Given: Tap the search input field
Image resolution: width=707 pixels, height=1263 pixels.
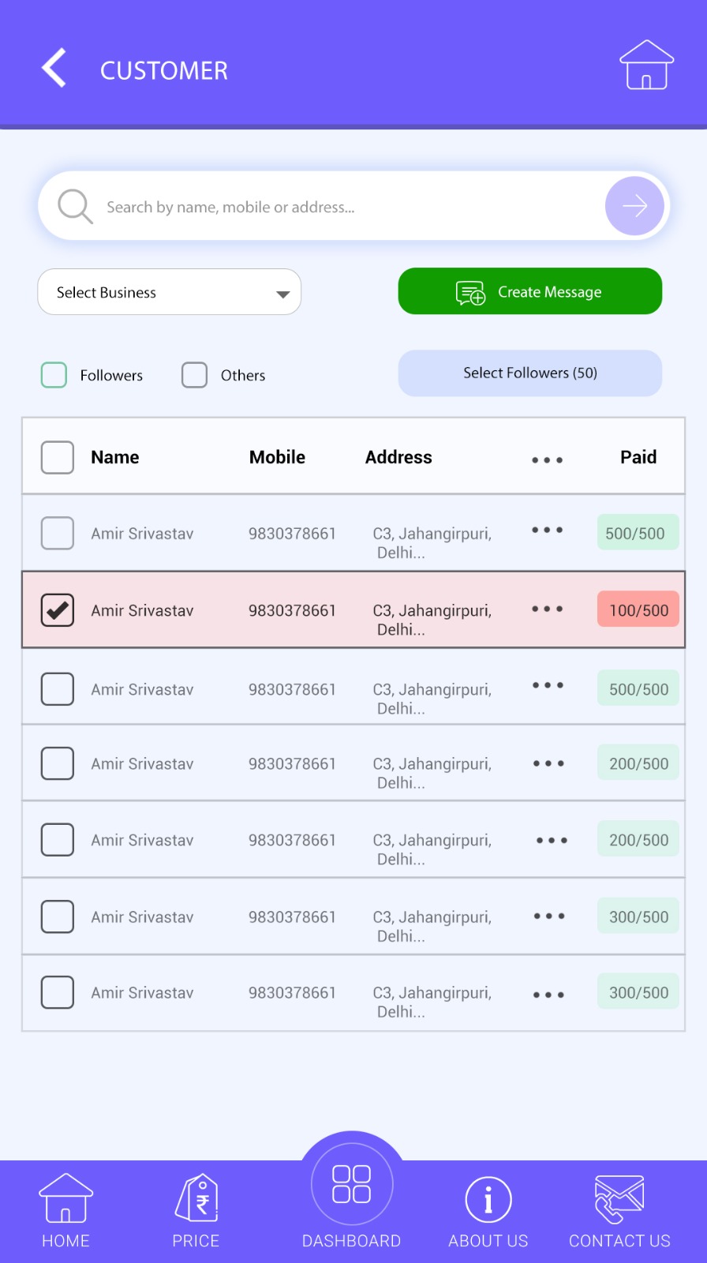Looking at the screenshot, I should click(x=316, y=206).
